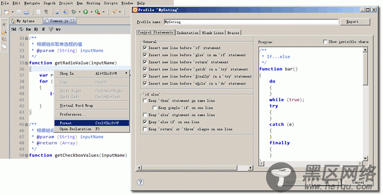The height and width of the screenshot is (195, 383).
Task: Click the '?id' snippet button
Action: 14,29
